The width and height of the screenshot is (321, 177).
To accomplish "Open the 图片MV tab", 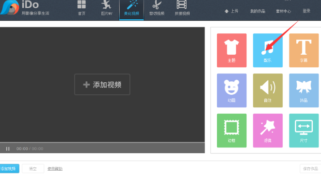I will coord(107,8).
